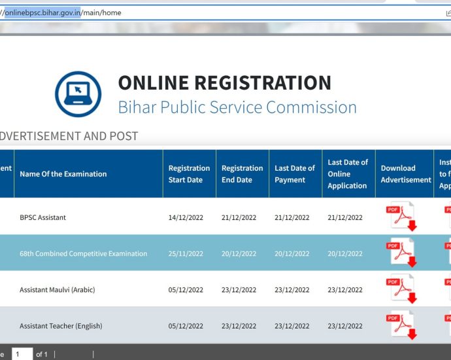This screenshot has height=360, width=451.
Task: Click the Name Of the Examination column header
Action: pyautogui.click(x=63, y=174)
